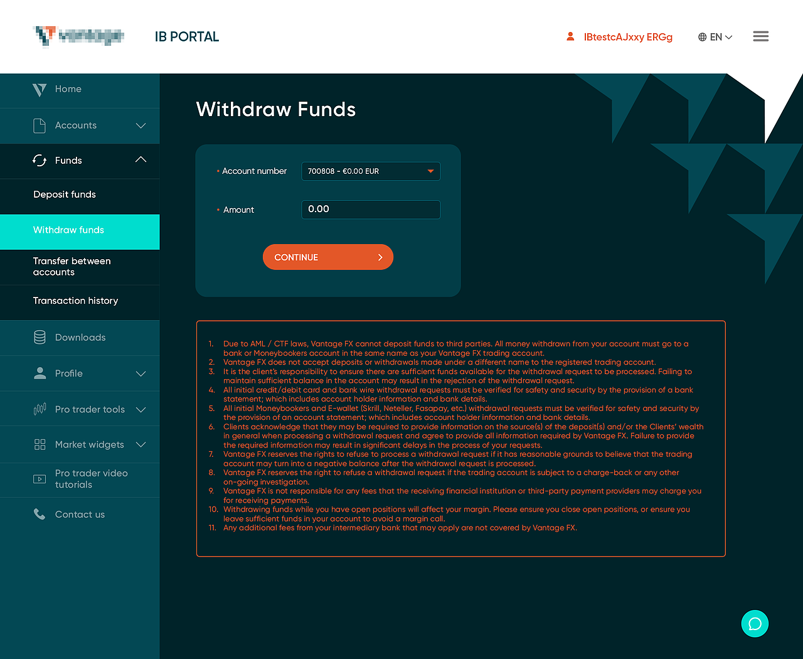Click the Contact us phone icon
This screenshot has height=659, width=803.
(x=40, y=514)
